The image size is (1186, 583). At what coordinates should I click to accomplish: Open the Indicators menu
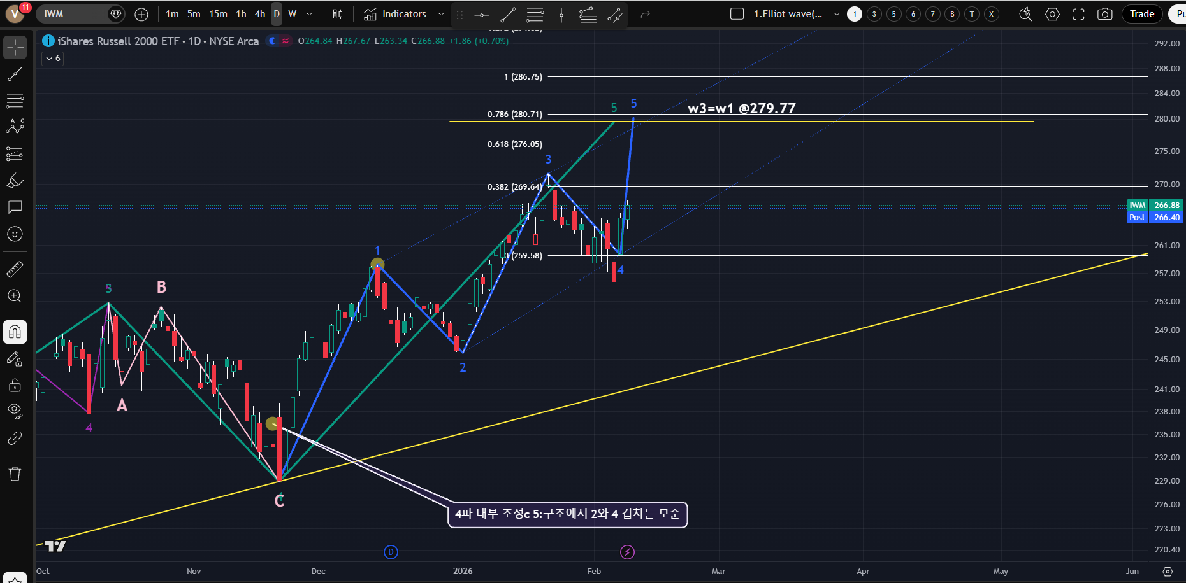395,14
